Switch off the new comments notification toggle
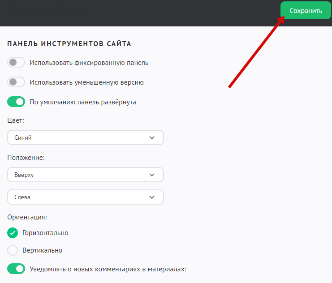This screenshot has width=332, height=283. pyautogui.click(x=16, y=269)
